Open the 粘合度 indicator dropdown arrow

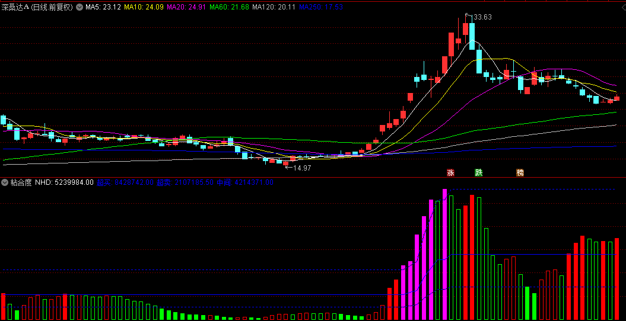[5, 183]
